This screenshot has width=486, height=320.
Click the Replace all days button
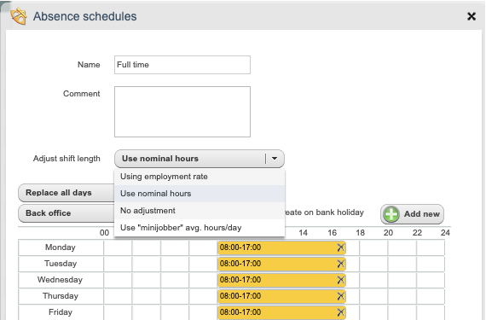click(67, 193)
